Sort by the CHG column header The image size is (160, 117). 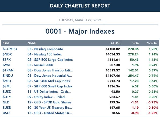(136, 43)
